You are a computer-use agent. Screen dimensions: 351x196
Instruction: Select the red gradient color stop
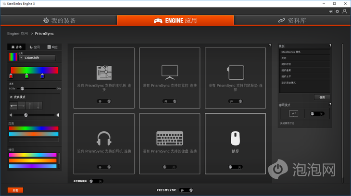click(11, 76)
